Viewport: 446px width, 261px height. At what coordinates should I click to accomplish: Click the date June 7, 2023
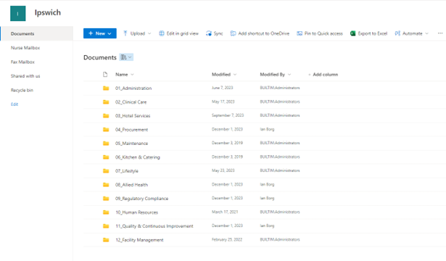(x=222, y=88)
